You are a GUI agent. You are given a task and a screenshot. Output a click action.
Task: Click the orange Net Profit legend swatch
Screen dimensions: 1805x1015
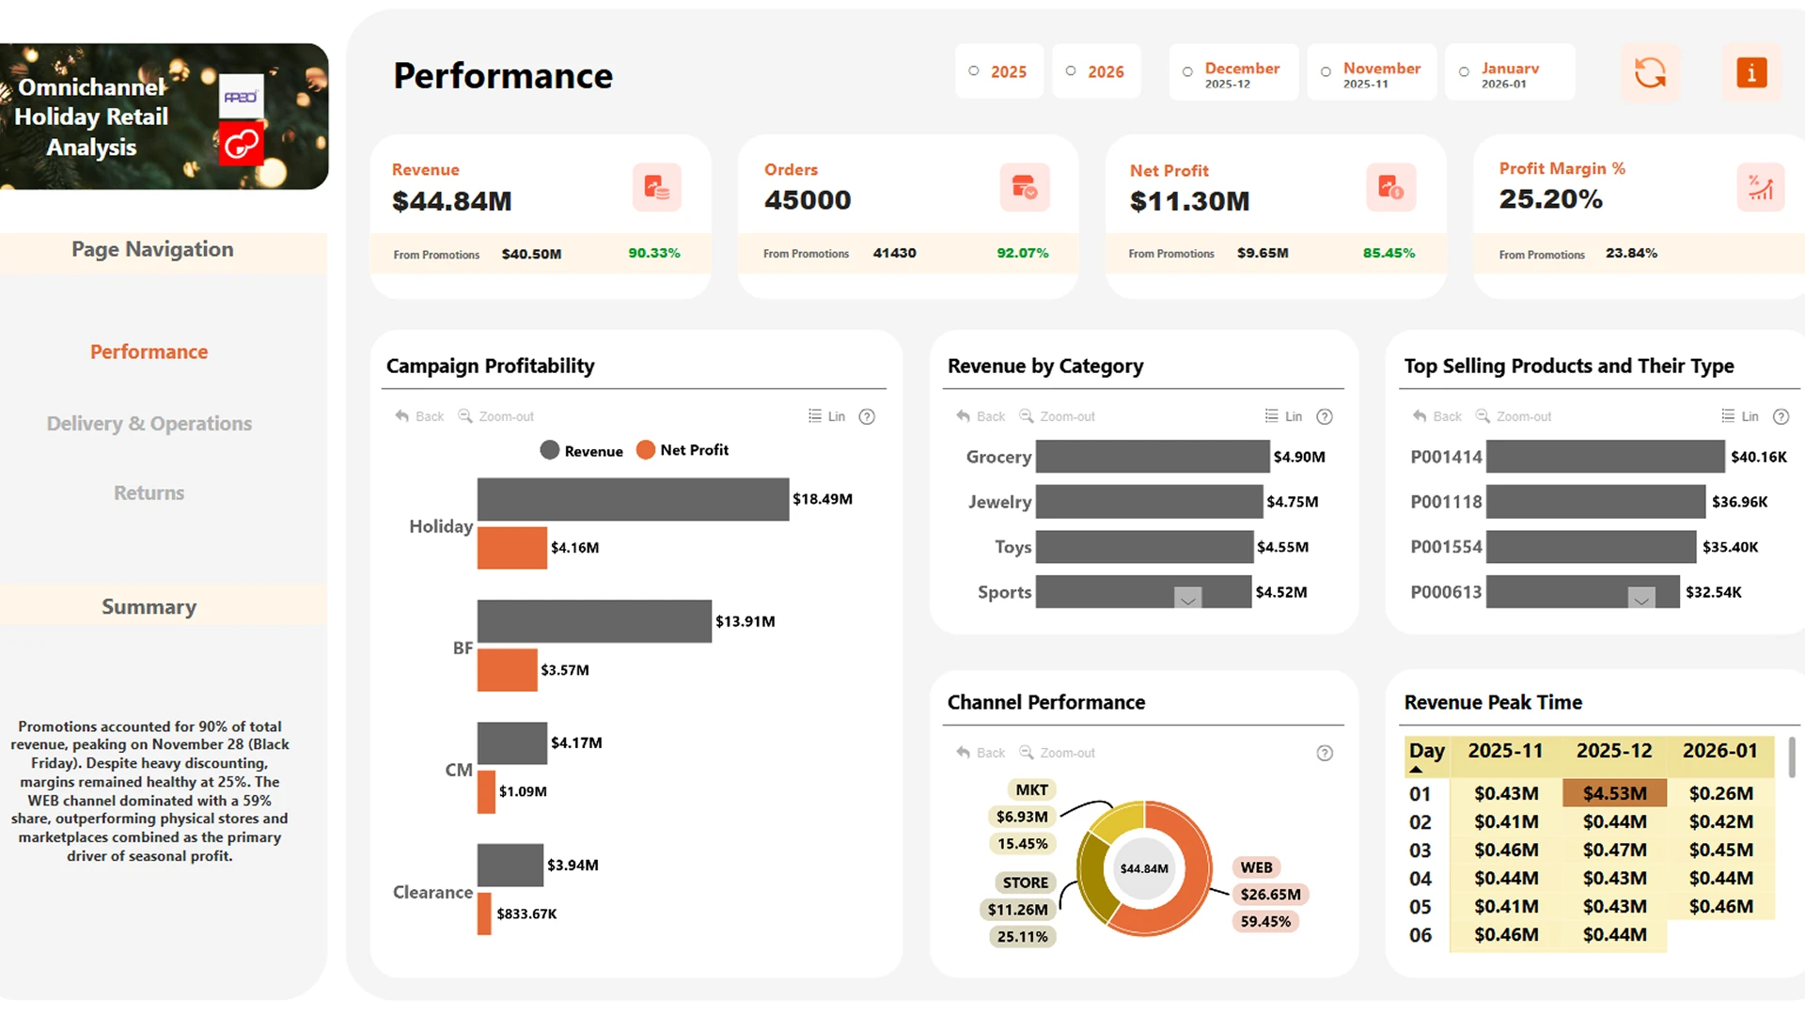point(646,450)
